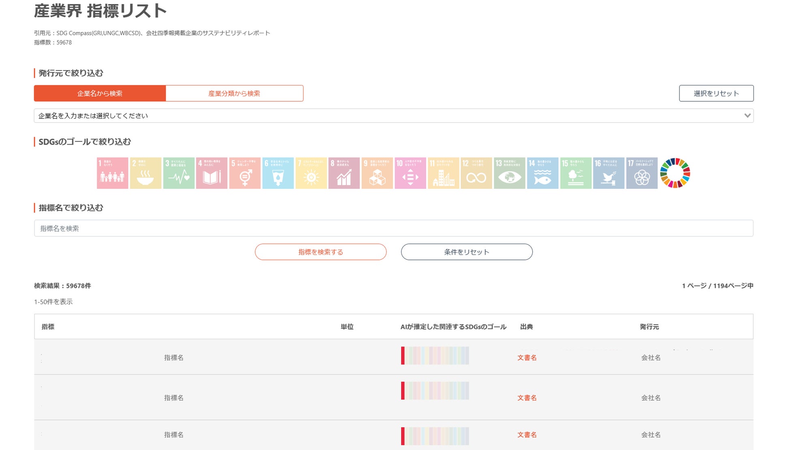
Task: Select SDG goal 3 health icon
Action: (179, 173)
